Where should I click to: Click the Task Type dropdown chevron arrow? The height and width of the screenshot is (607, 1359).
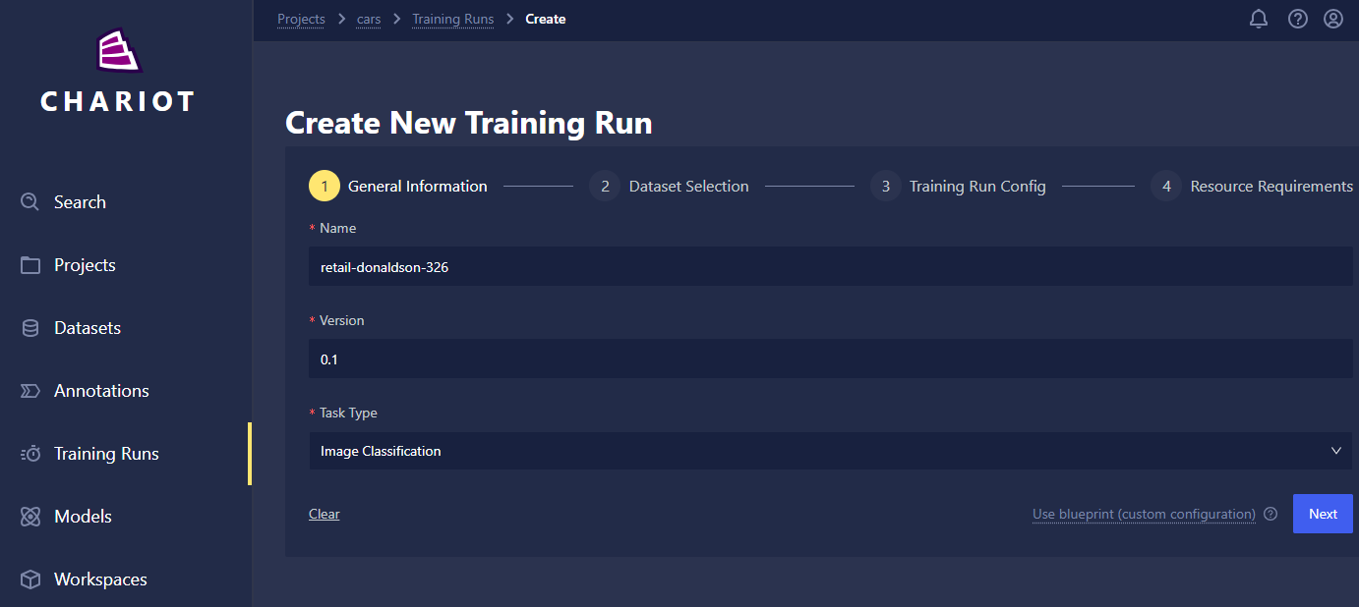pyautogui.click(x=1335, y=451)
